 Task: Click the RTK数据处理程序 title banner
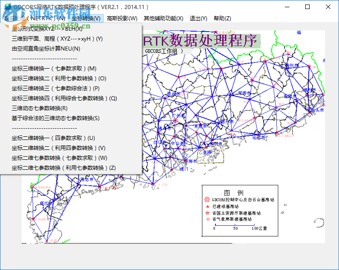[x=201, y=41]
